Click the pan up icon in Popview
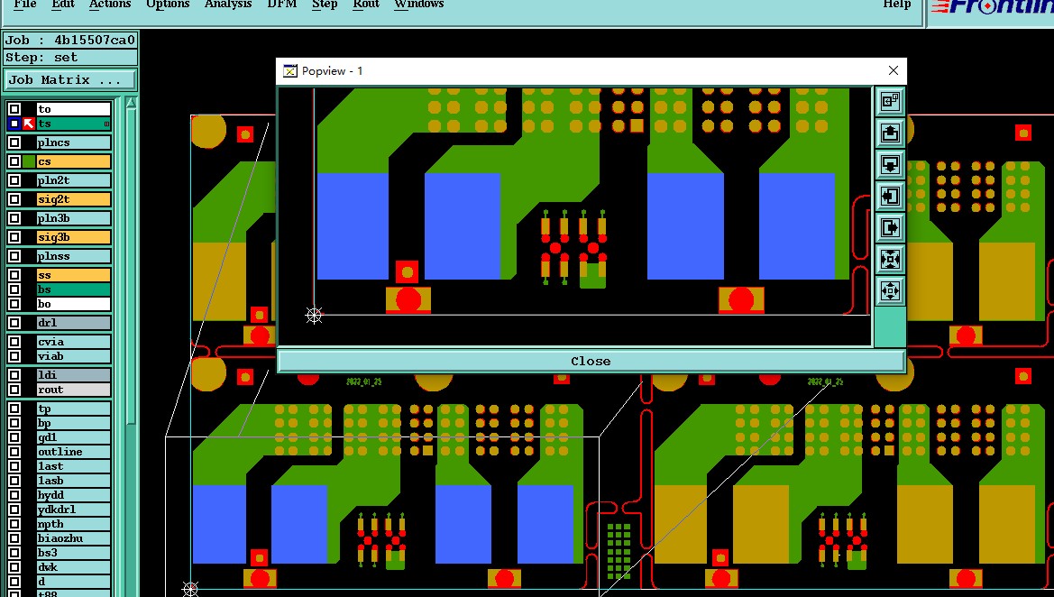 coord(890,133)
